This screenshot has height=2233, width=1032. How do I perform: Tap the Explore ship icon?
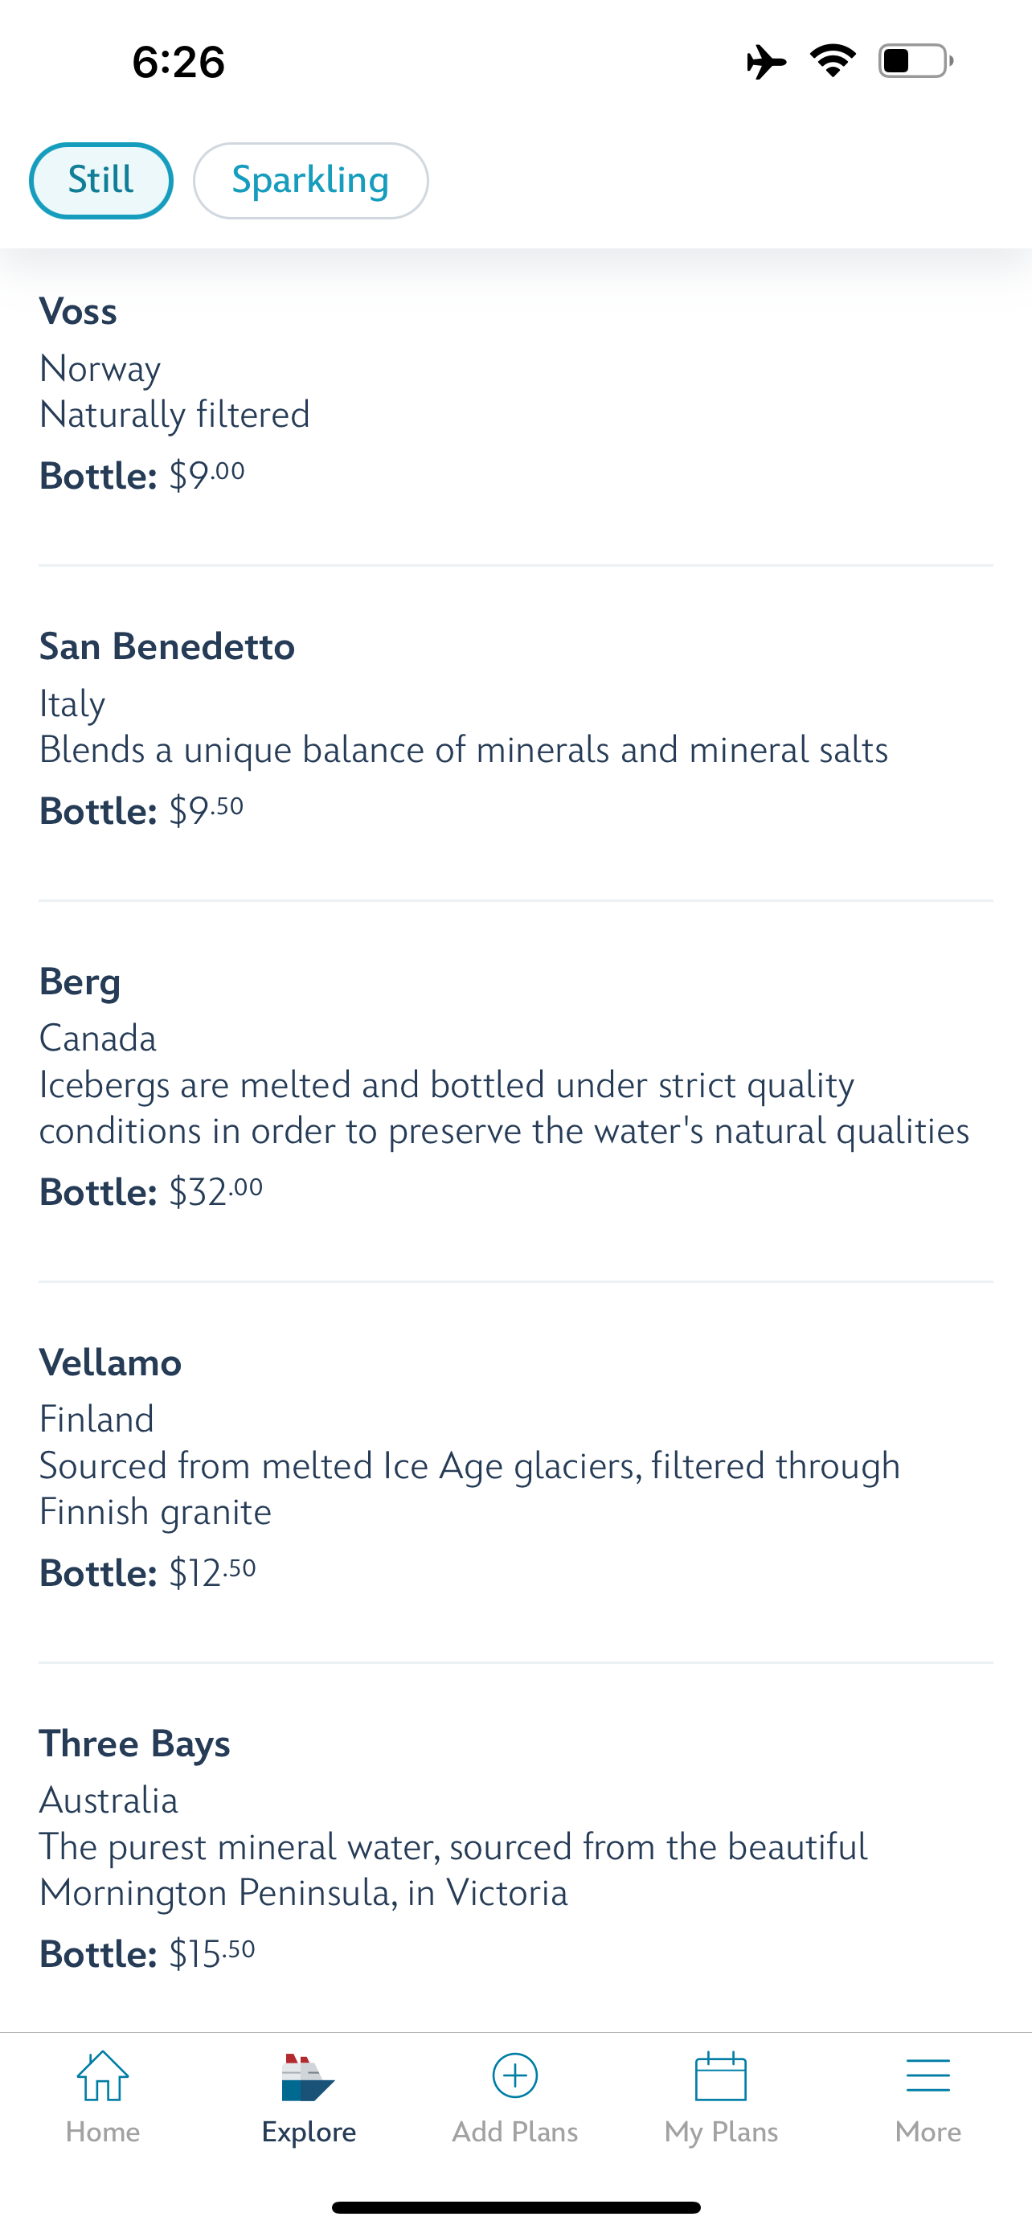(308, 2077)
